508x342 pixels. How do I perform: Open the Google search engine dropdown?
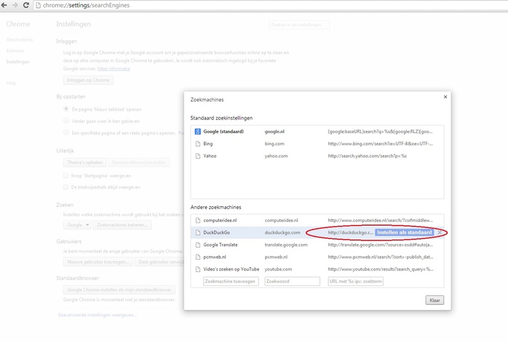click(x=77, y=225)
